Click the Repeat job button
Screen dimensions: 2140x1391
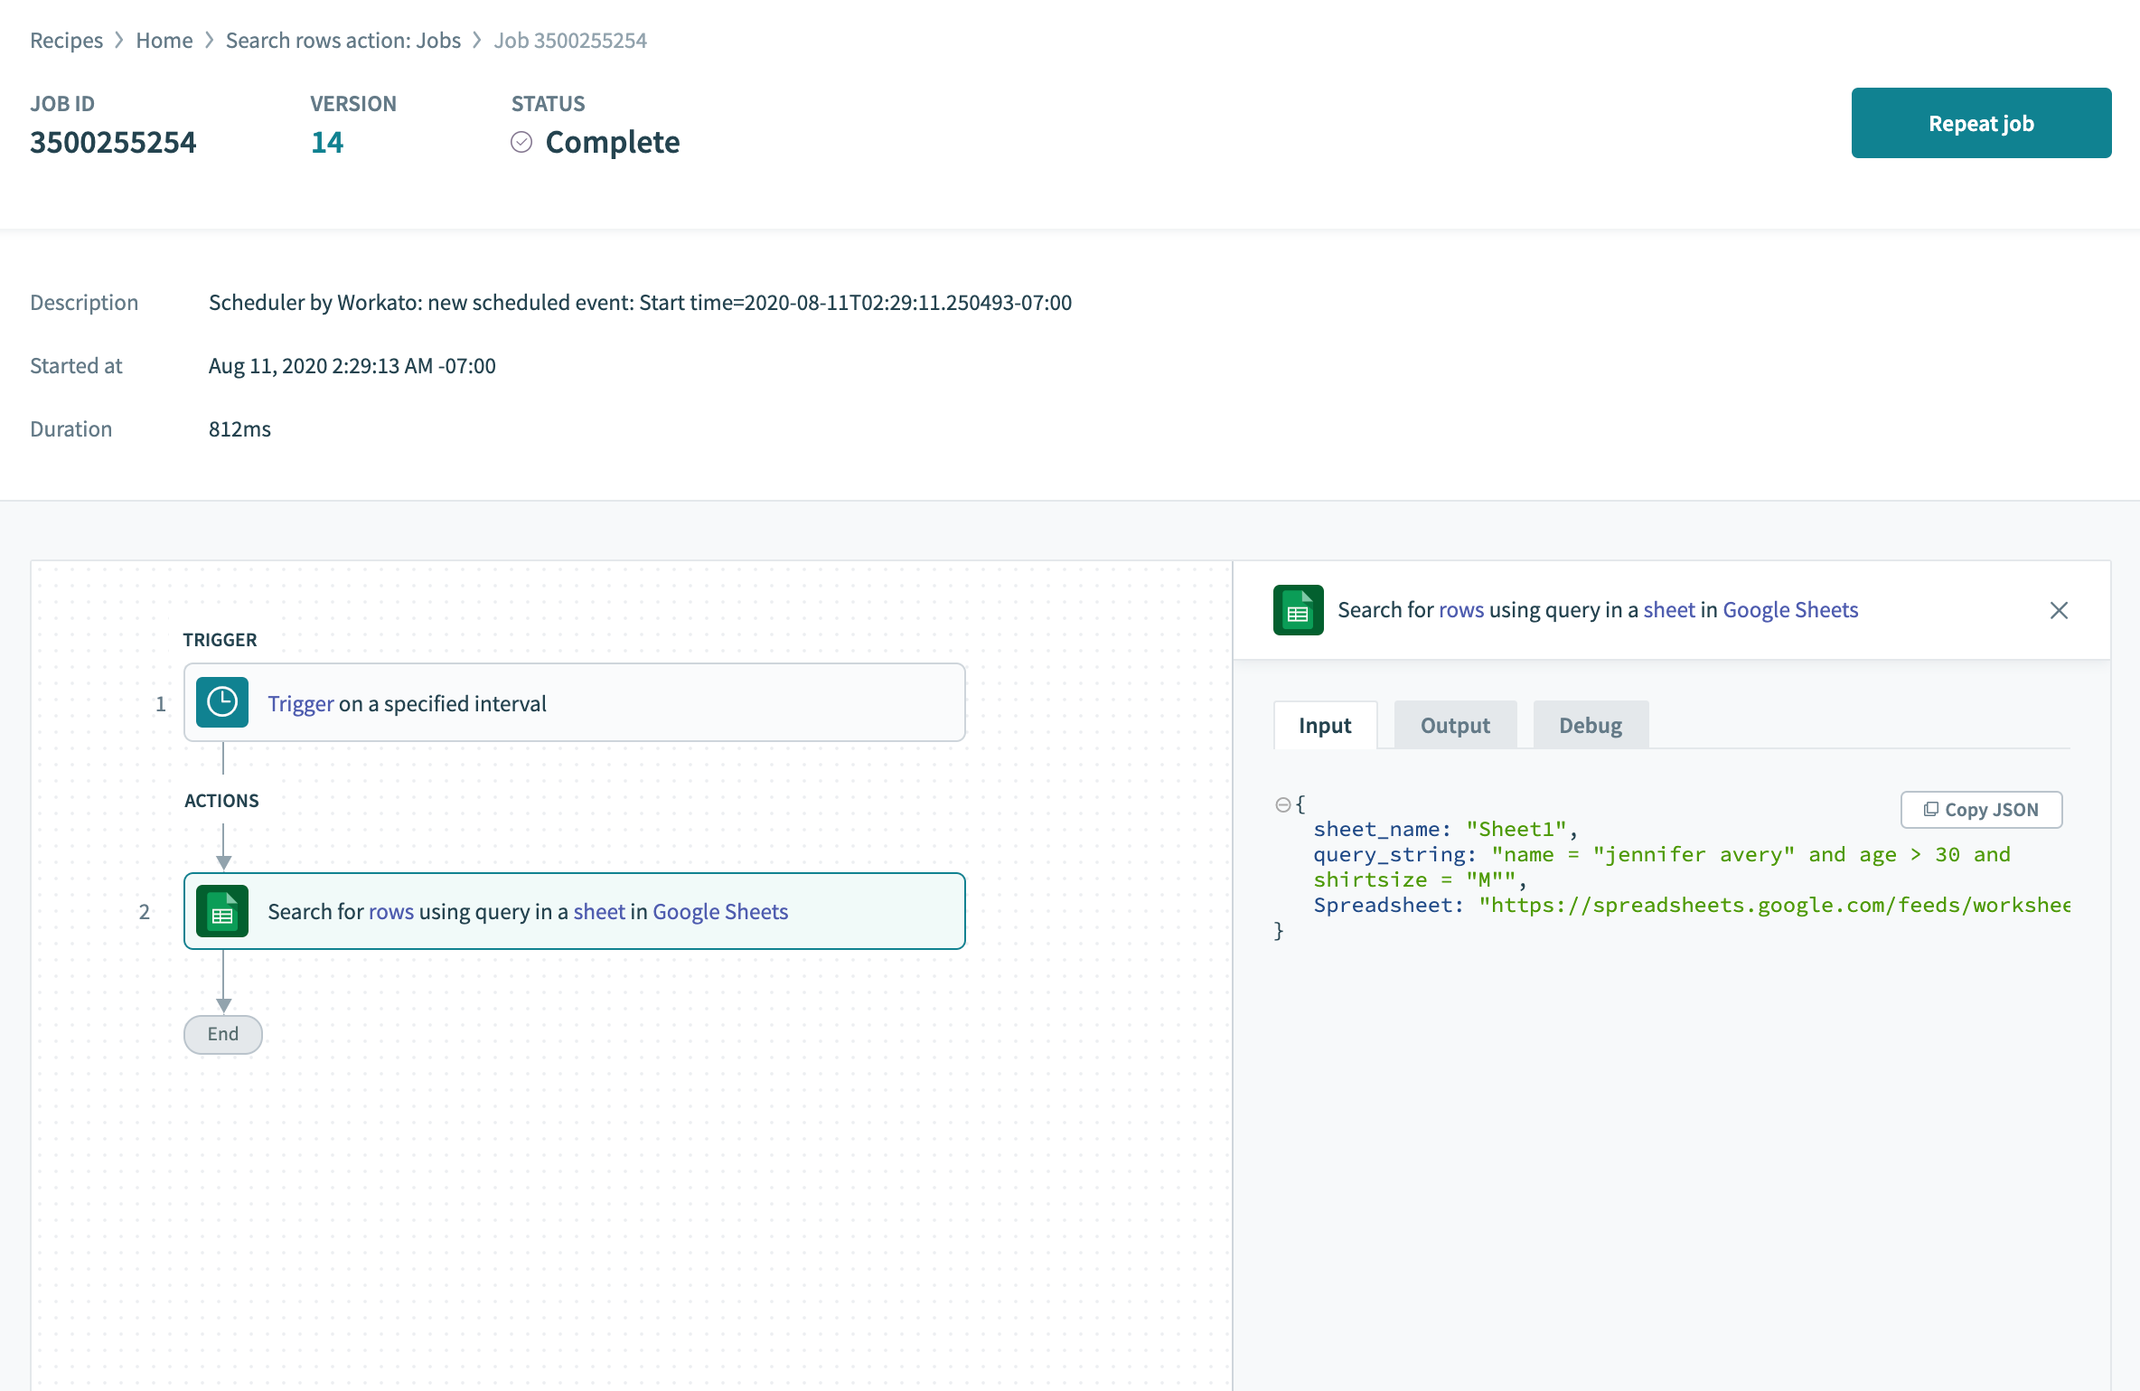(1981, 123)
